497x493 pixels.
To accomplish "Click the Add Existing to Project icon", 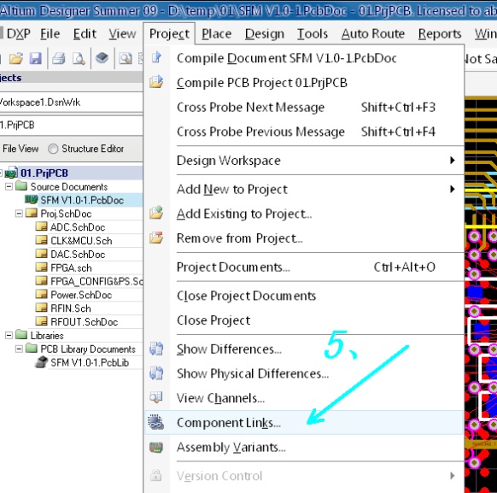I will pos(156,213).
